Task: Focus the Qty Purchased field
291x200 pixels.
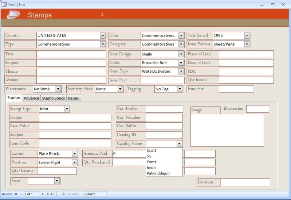Action: coord(129,162)
